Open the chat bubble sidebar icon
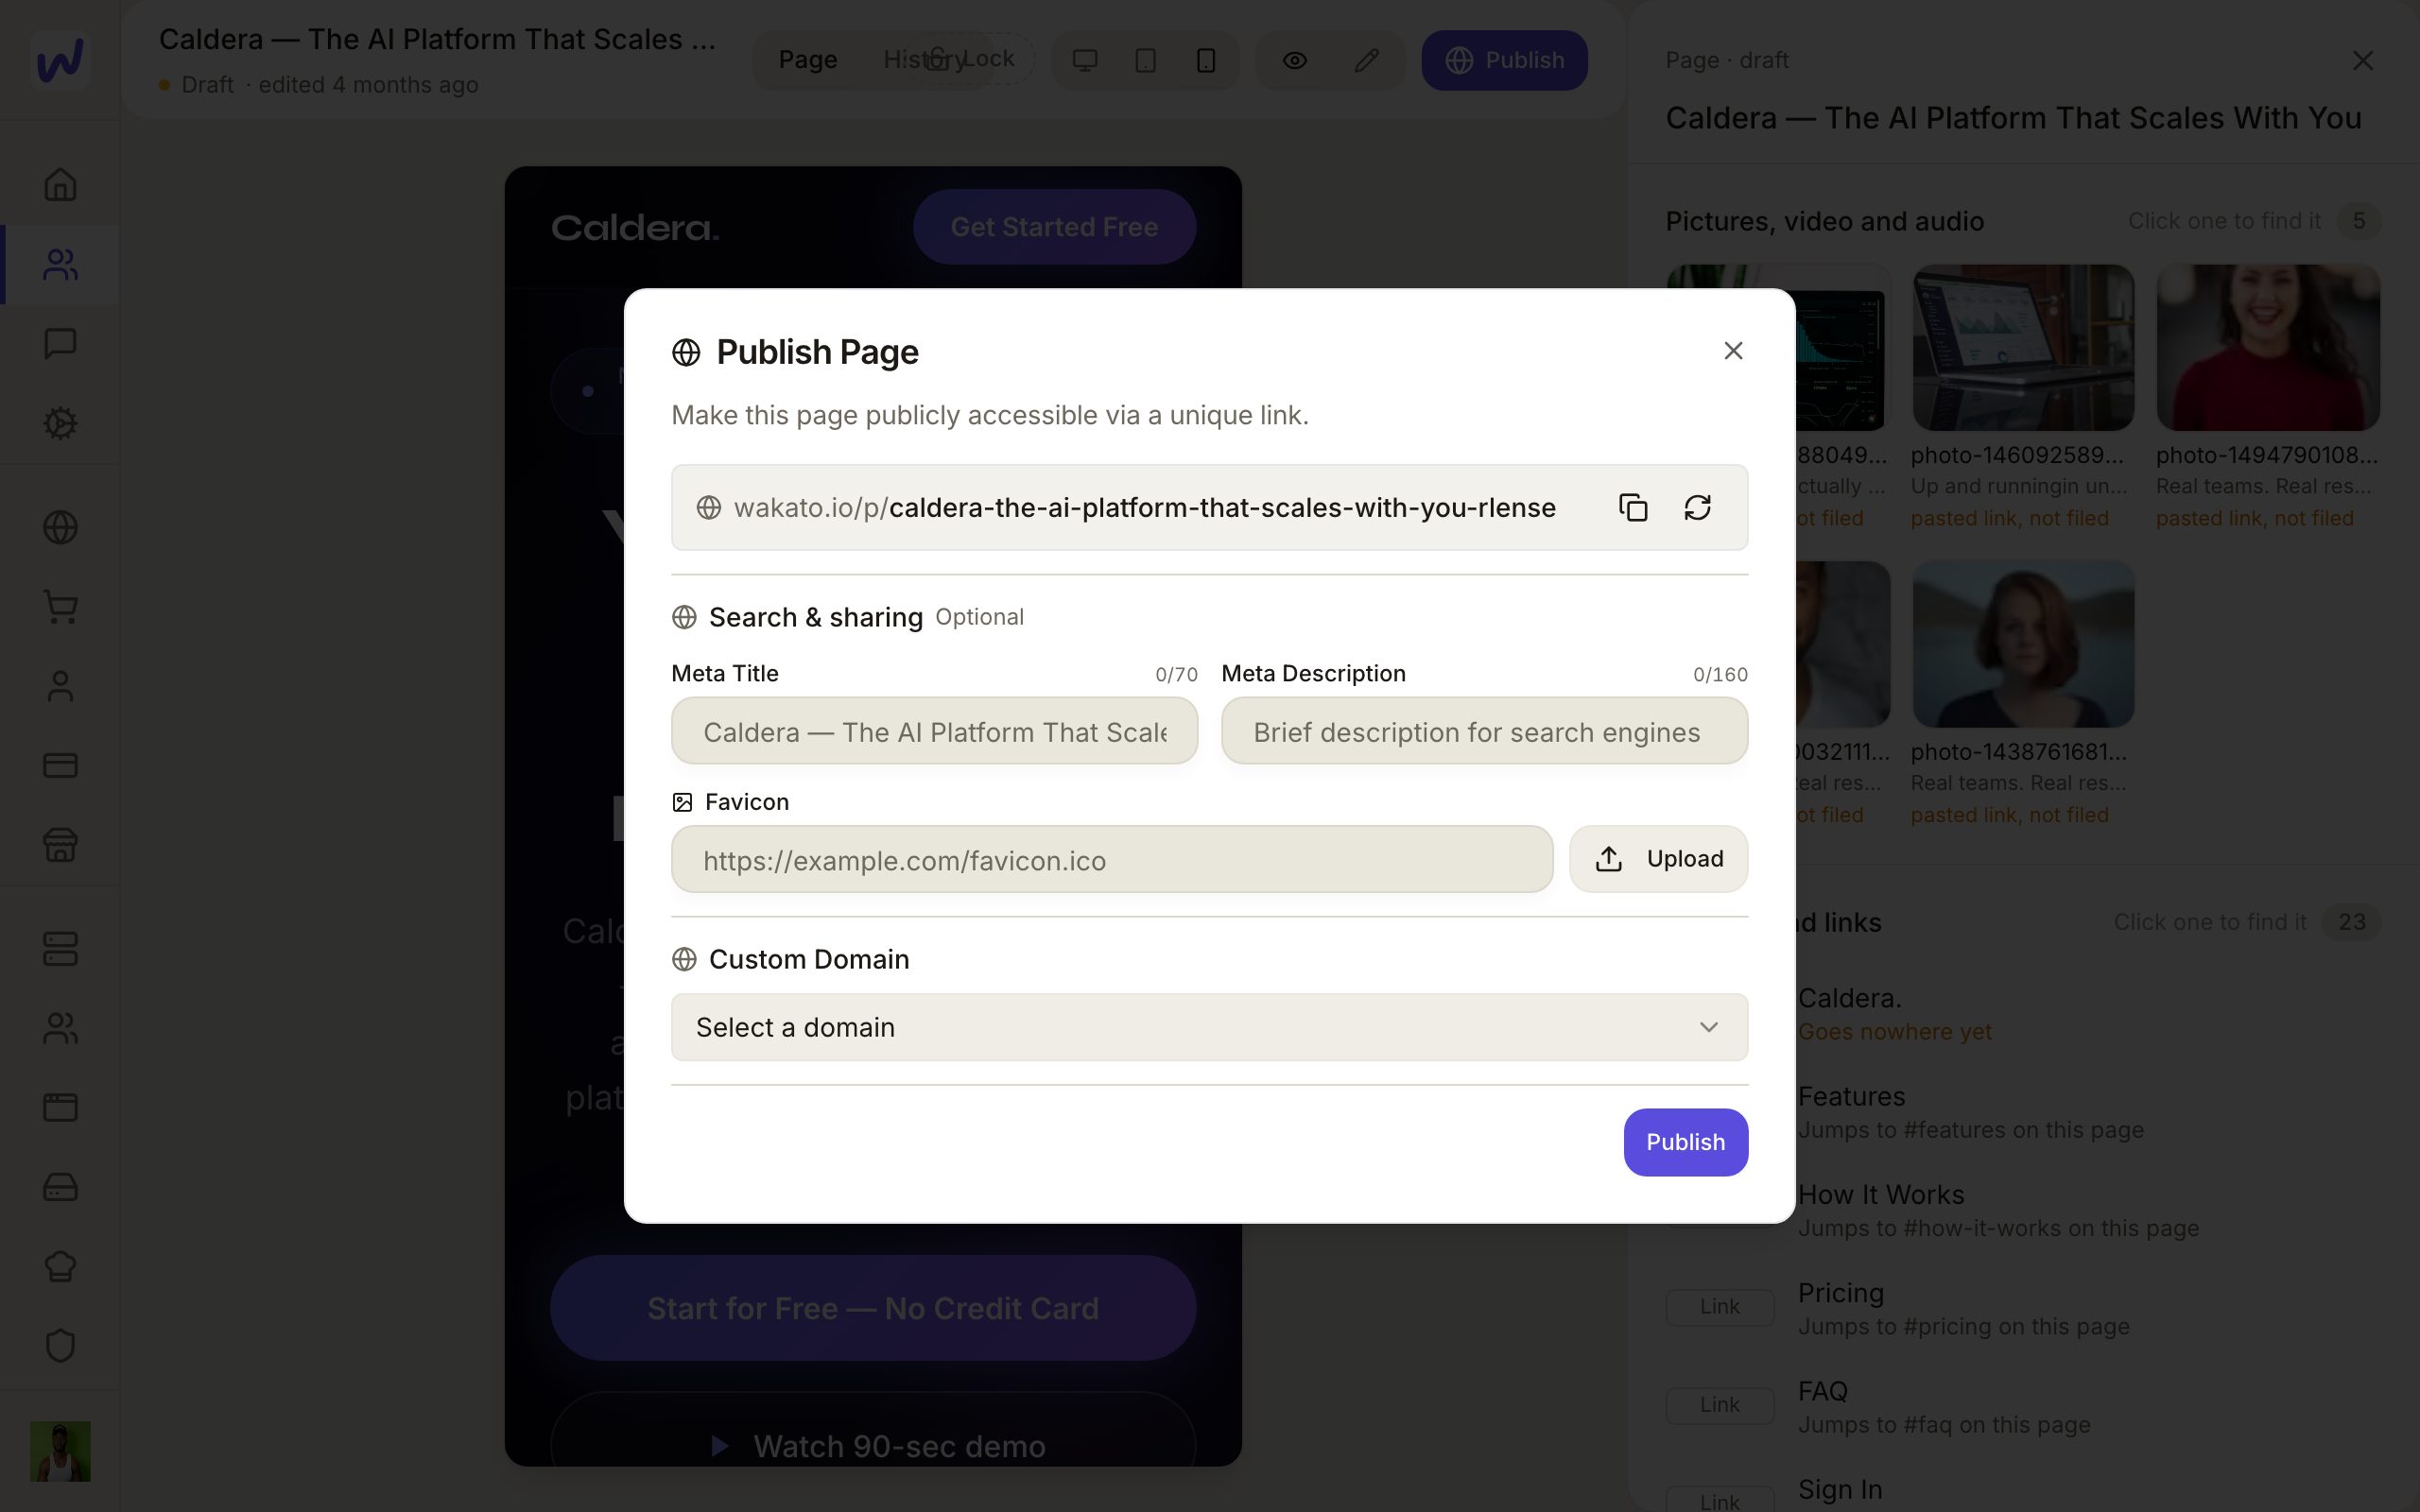 tap(60, 344)
